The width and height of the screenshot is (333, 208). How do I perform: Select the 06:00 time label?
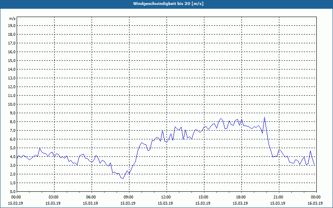click(92, 197)
